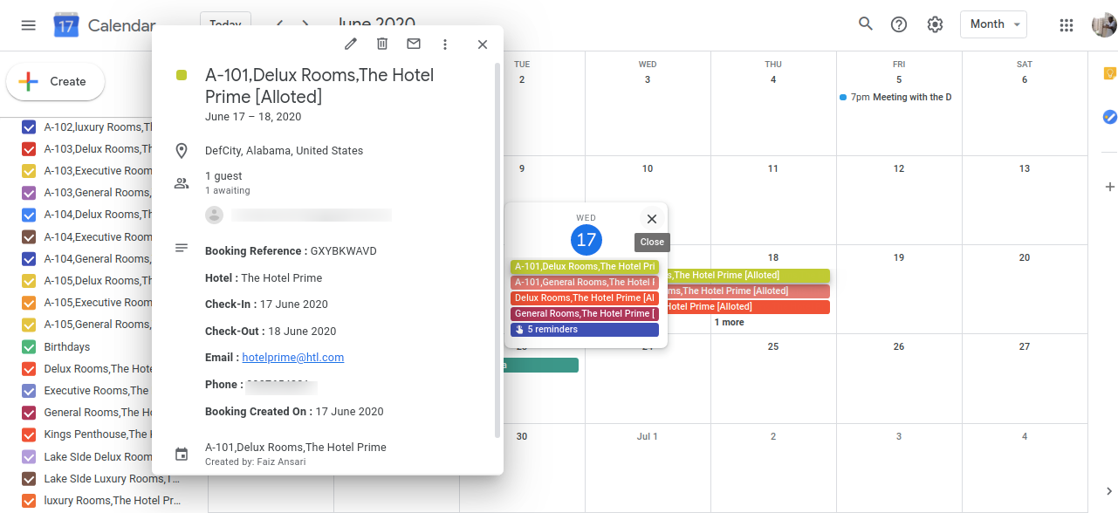Delete the event with trash icon
The width and height of the screenshot is (1118, 513).
click(x=382, y=44)
